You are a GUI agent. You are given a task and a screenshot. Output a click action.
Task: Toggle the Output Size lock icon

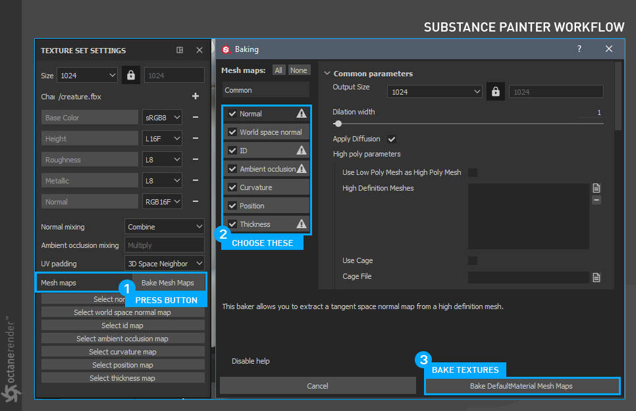click(496, 91)
